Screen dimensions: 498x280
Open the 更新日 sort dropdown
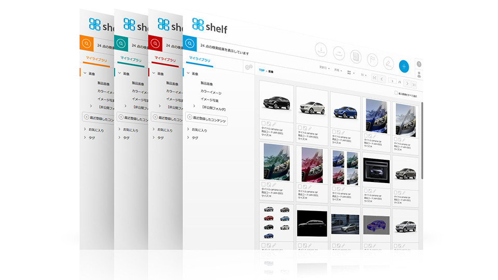click(323, 68)
